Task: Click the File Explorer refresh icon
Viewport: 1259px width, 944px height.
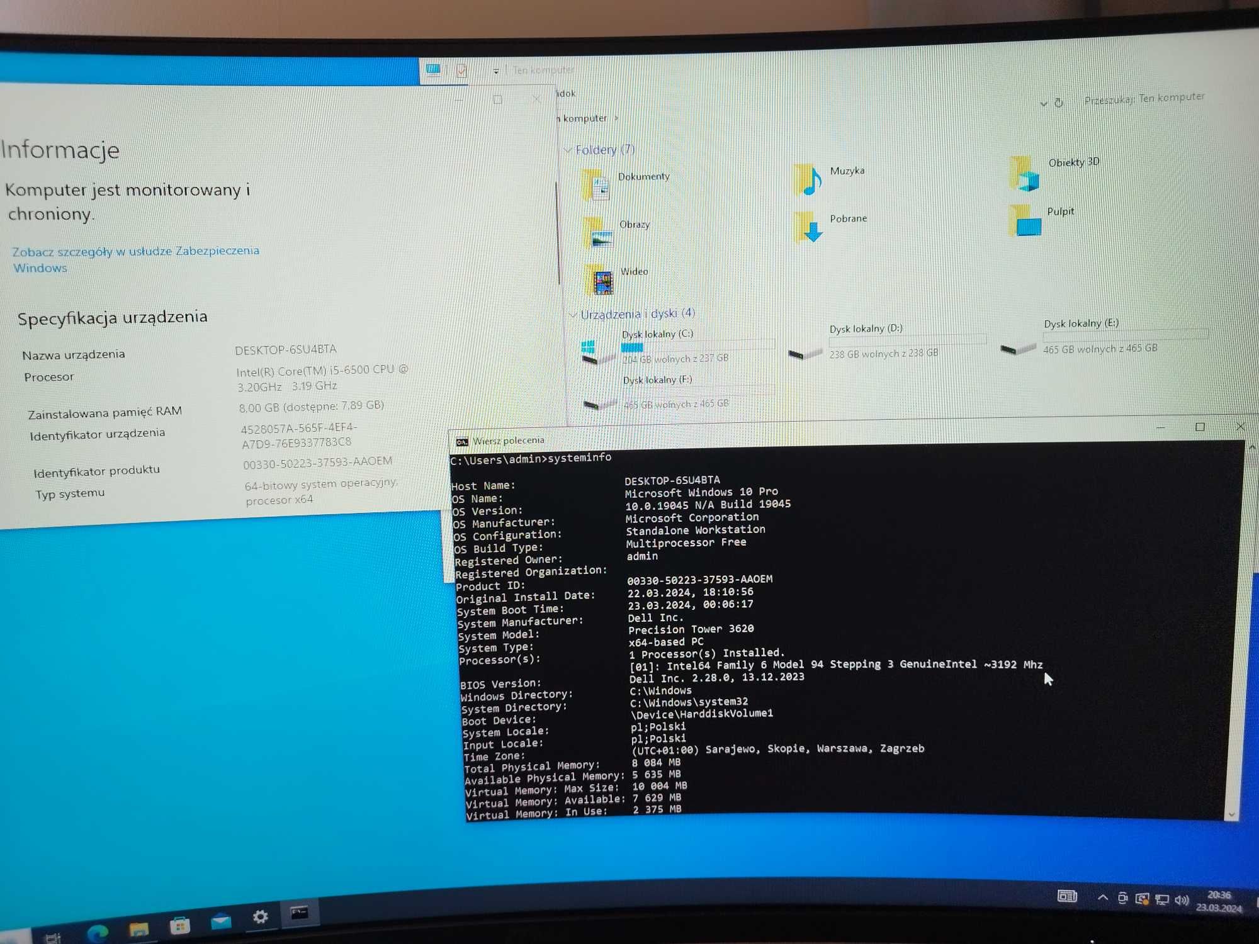Action: 1059,102
